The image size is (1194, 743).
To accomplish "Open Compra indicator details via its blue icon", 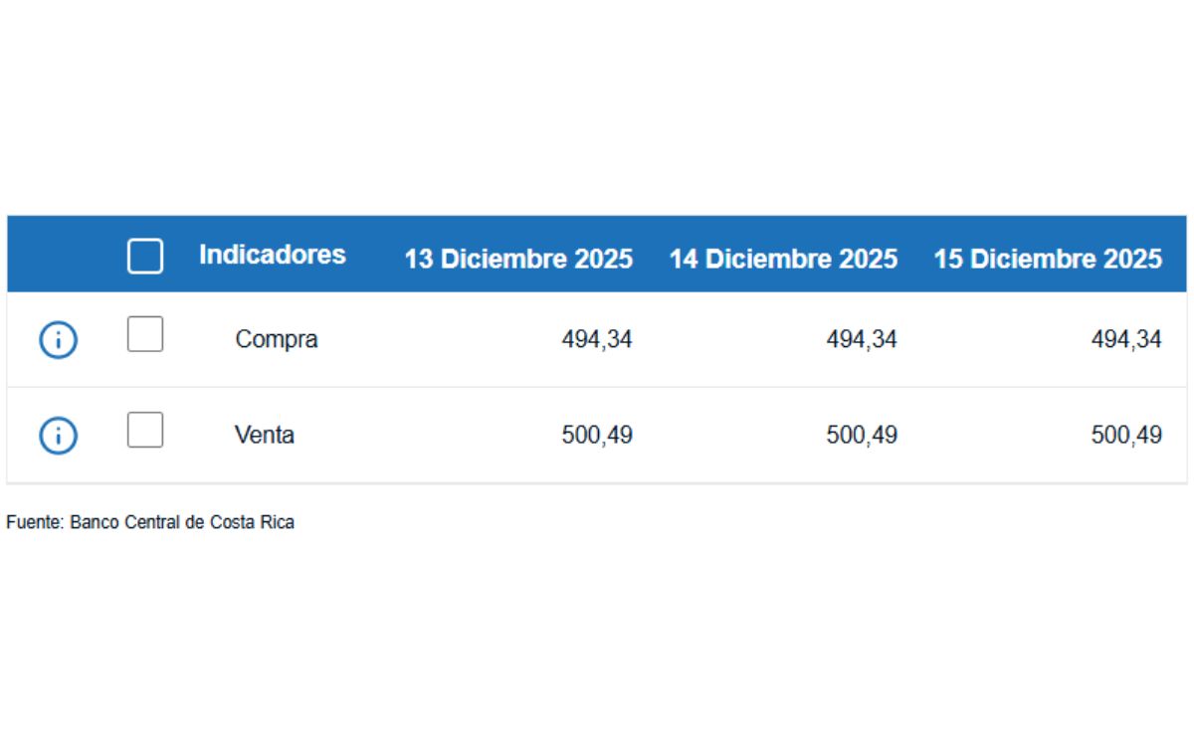I will click(x=58, y=339).
